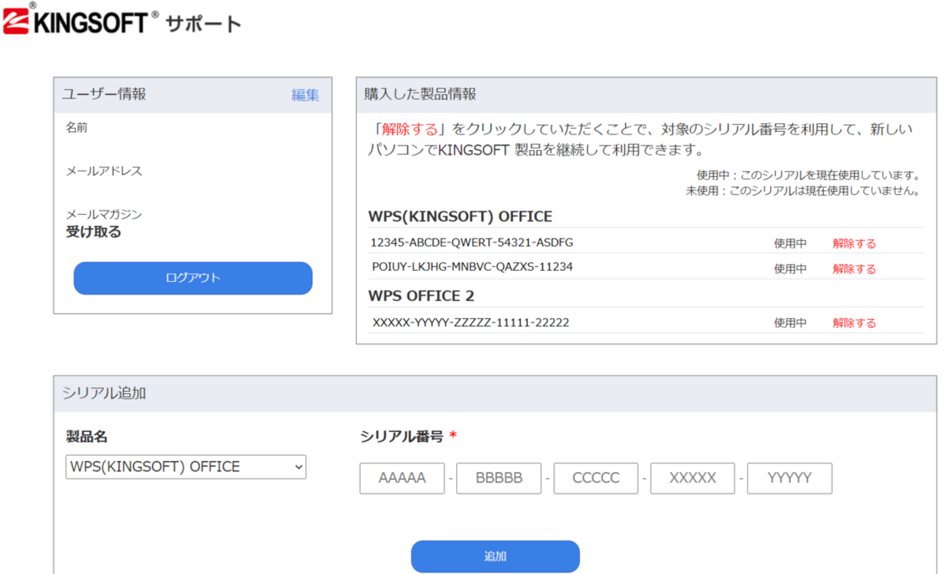Click the 名前 label
The width and height of the screenshot is (947, 574).
coord(76,127)
